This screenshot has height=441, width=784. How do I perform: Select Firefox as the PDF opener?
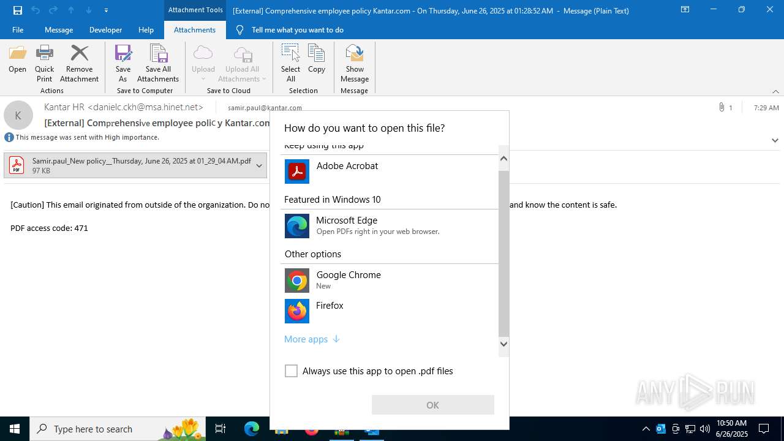[390, 311]
